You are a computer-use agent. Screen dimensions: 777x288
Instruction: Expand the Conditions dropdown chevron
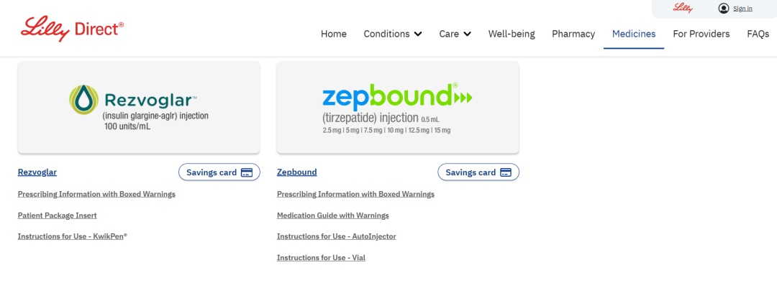[418, 34]
